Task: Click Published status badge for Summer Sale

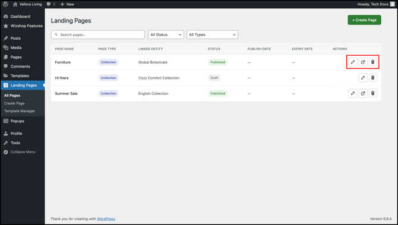Action: pyautogui.click(x=218, y=93)
